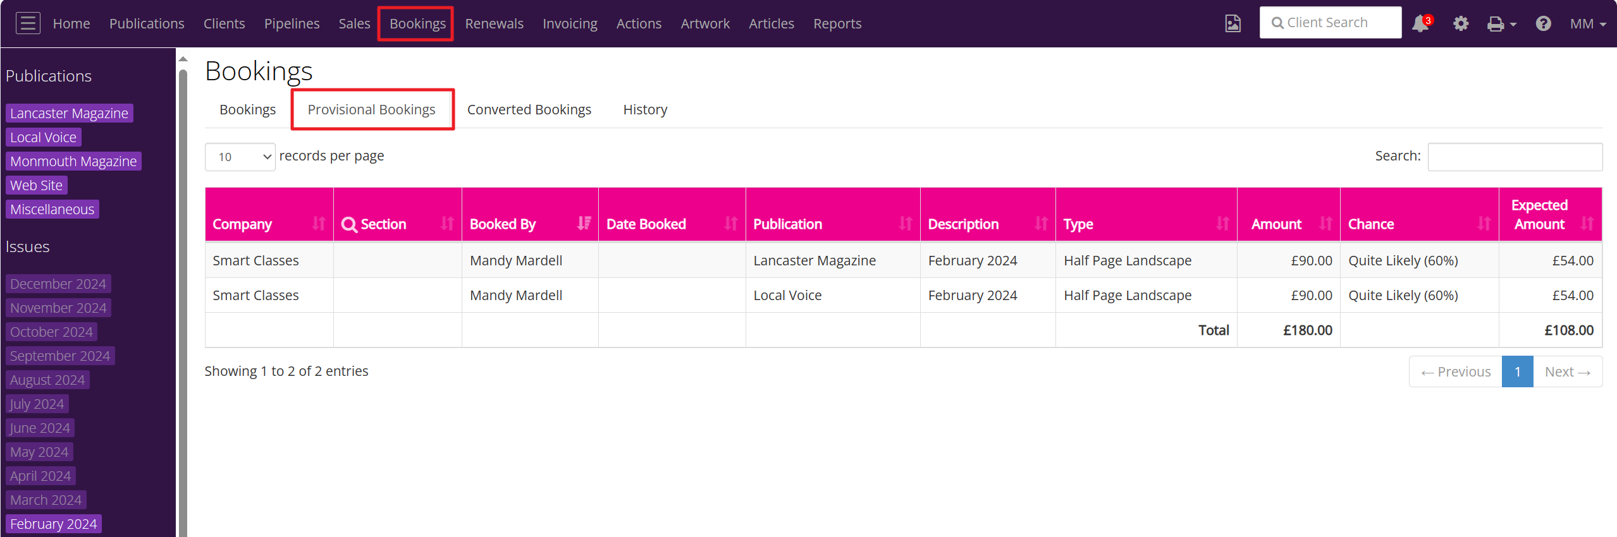
Task: Click the table Search input
Action: click(x=1515, y=157)
